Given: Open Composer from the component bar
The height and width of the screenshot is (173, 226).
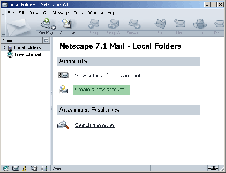Looking at the screenshot, I should 34,168.
